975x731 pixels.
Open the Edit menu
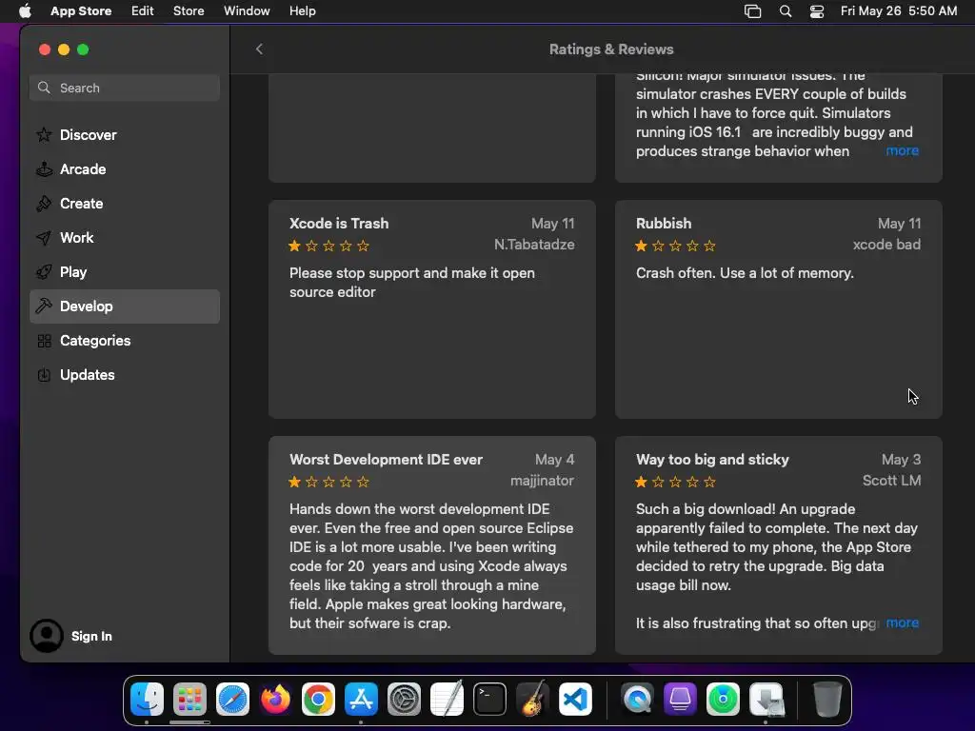pyautogui.click(x=143, y=10)
